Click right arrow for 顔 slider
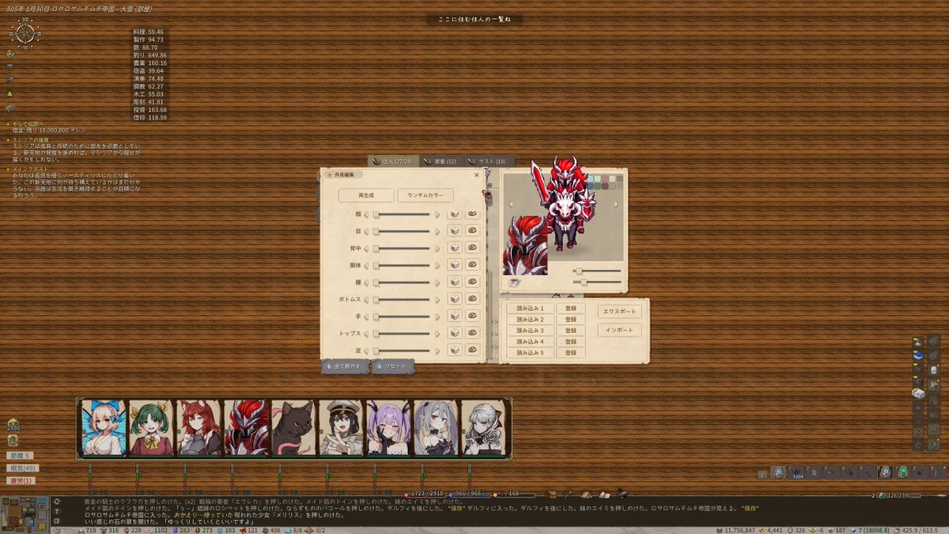Viewport: 949px width, 534px height. coord(437,214)
